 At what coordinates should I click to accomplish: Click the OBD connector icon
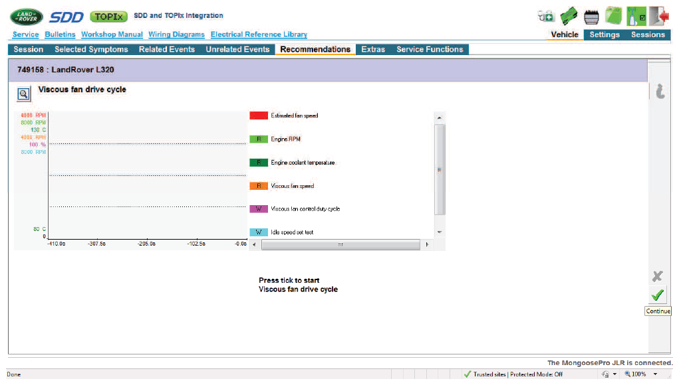tap(591, 17)
